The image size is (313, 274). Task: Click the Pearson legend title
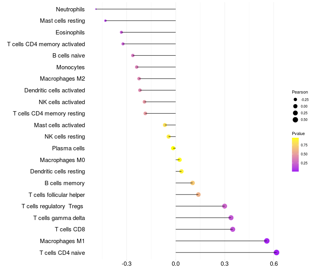click(300, 92)
